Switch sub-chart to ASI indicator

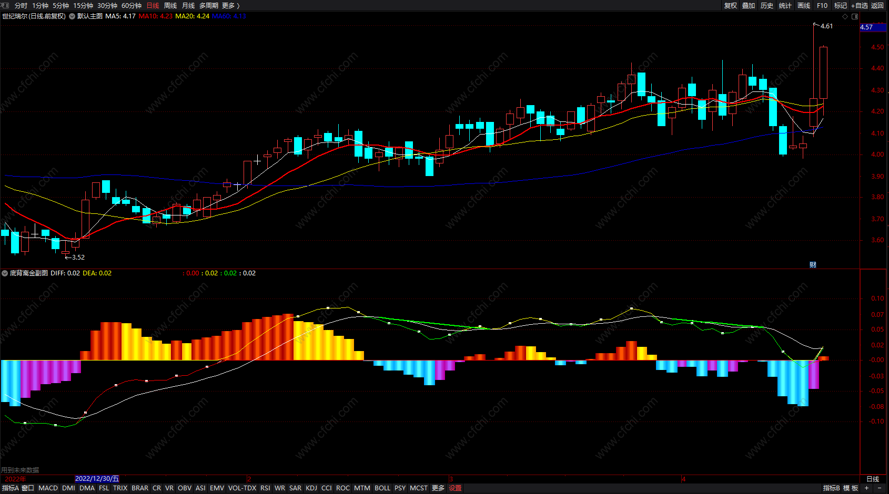(x=200, y=488)
